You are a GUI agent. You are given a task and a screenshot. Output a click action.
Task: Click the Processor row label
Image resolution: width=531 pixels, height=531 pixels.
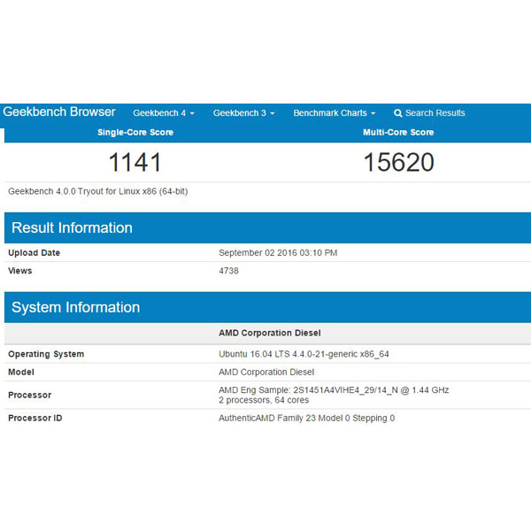pos(30,395)
